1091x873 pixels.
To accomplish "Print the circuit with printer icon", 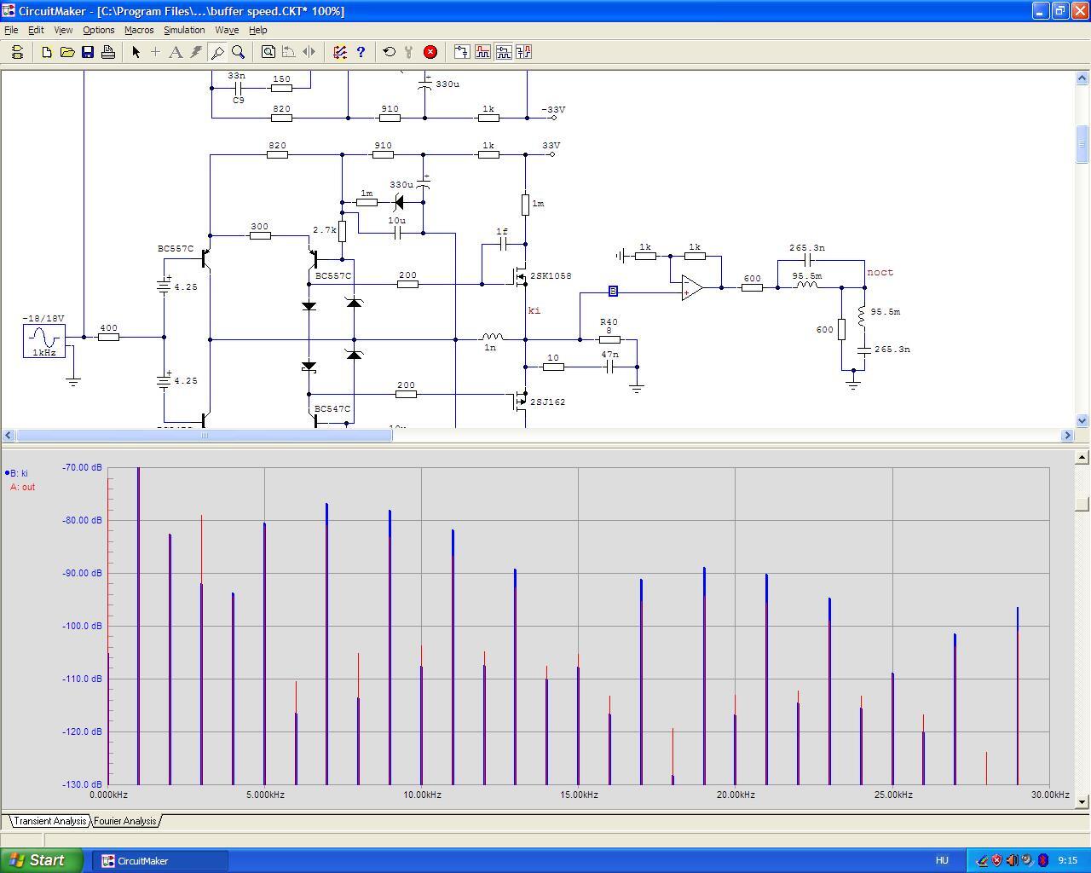I will tap(108, 52).
